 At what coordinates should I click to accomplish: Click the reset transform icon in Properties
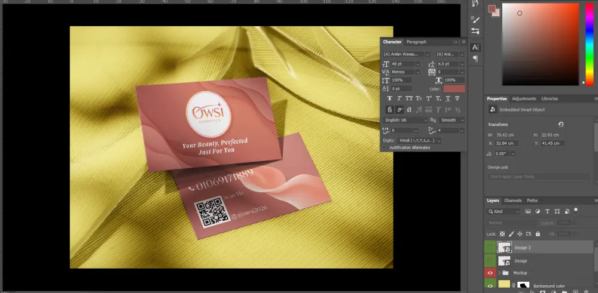[x=561, y=125]
